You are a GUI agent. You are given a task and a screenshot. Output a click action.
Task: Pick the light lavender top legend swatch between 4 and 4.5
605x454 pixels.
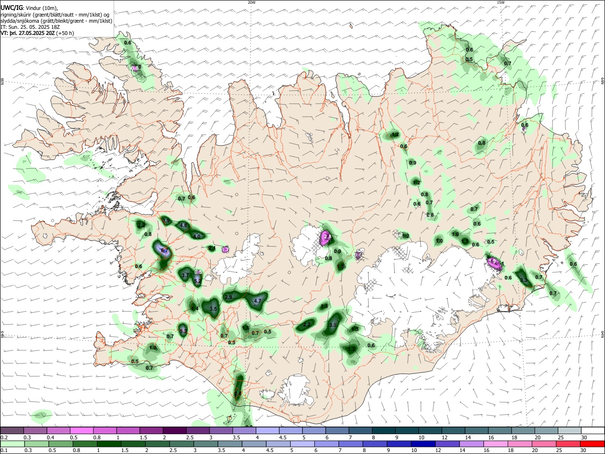[x=267, y=430]
